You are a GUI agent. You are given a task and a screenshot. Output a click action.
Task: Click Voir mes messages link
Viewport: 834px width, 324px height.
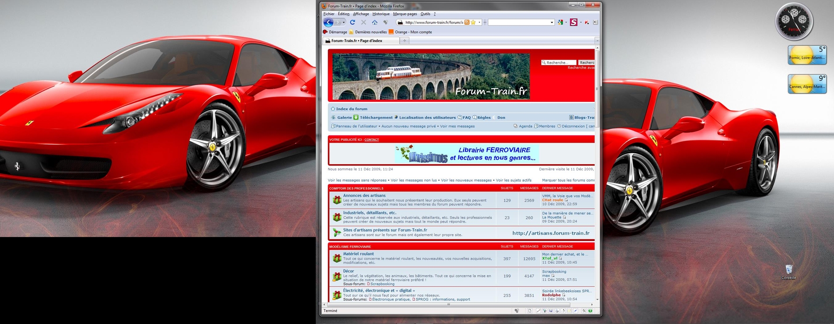(x=457, y=126)
